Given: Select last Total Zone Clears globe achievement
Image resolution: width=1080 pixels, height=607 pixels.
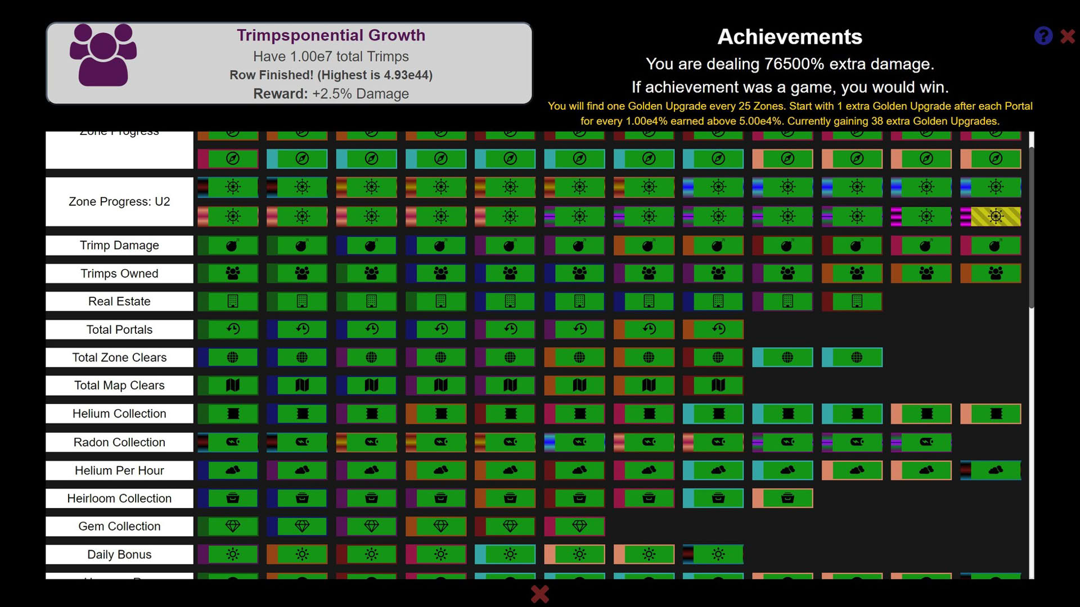Looking at the screenshot, I should 852,357.
